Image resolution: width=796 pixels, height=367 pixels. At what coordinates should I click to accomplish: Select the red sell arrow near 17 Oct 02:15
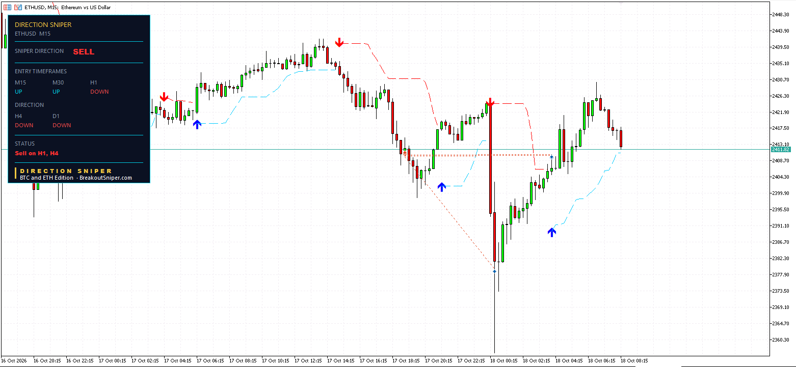point(164,97)
